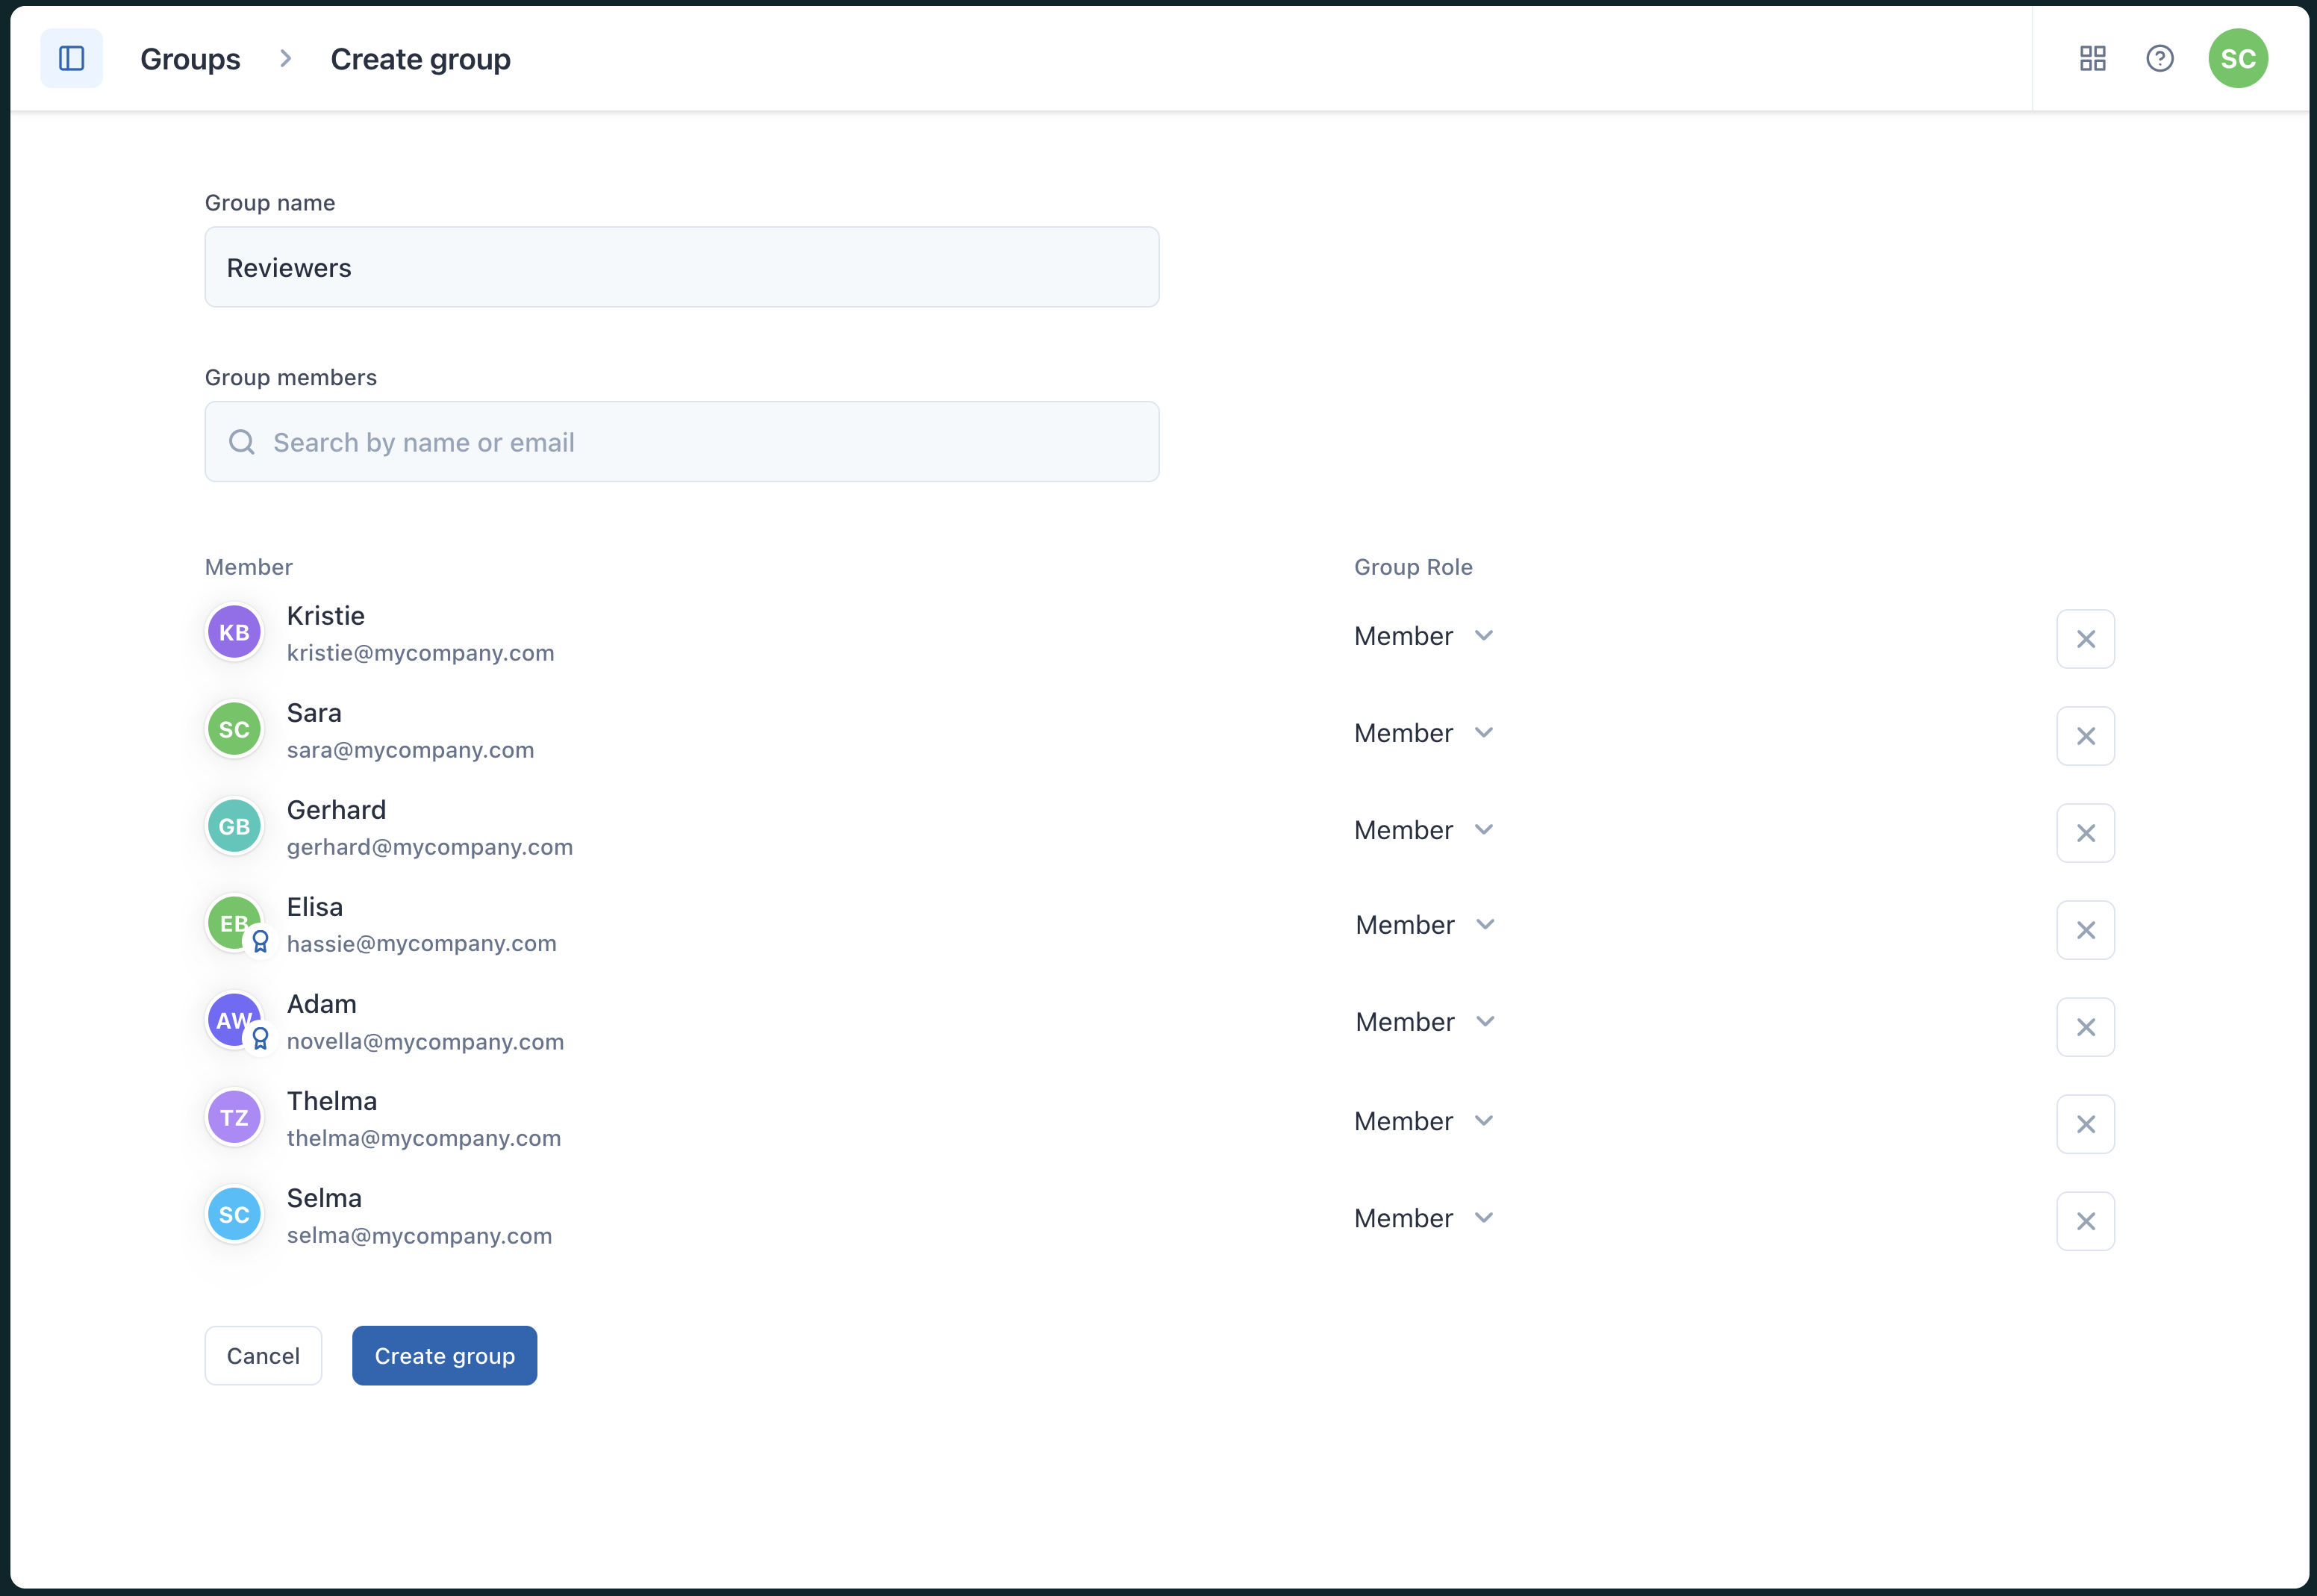Screen dimensions: 2317x1596
Task: Remove Sara from the group
Action: (2085, 736)
